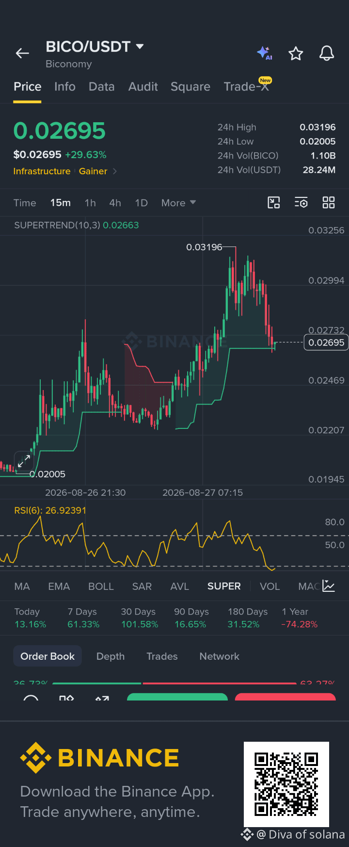Toggle the VOL indicator
The width and height of the screenshot is (349, 847).
tap(270, 586)
